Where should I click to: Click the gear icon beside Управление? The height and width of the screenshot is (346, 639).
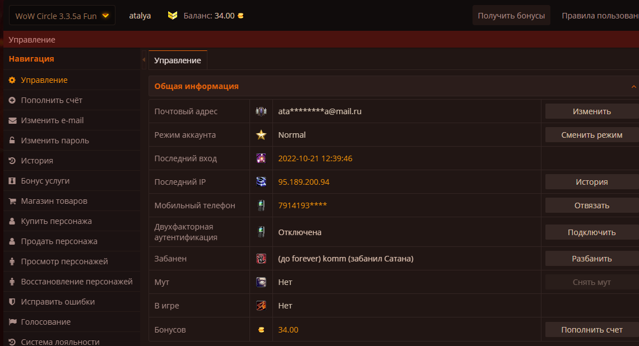[x=12, y=80]
